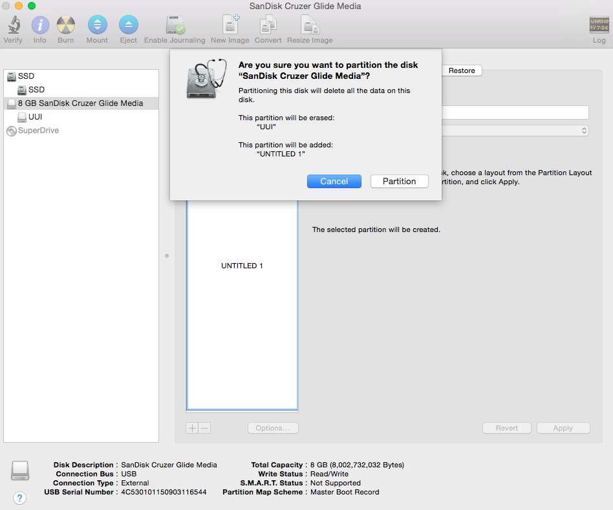Click the partition name input field
The height and width of the screenshot is (510, 613).
pyautogui.click(x=515, y=112)
